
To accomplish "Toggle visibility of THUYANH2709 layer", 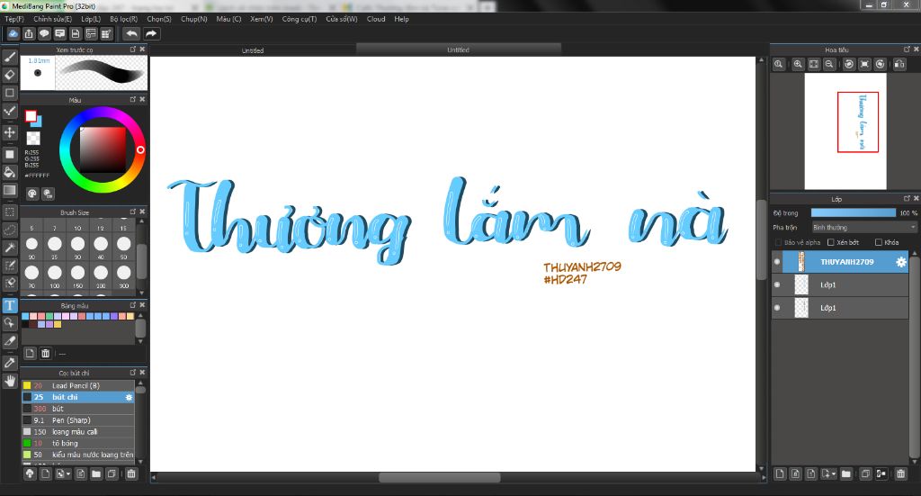I will click(x=777, y=262).
